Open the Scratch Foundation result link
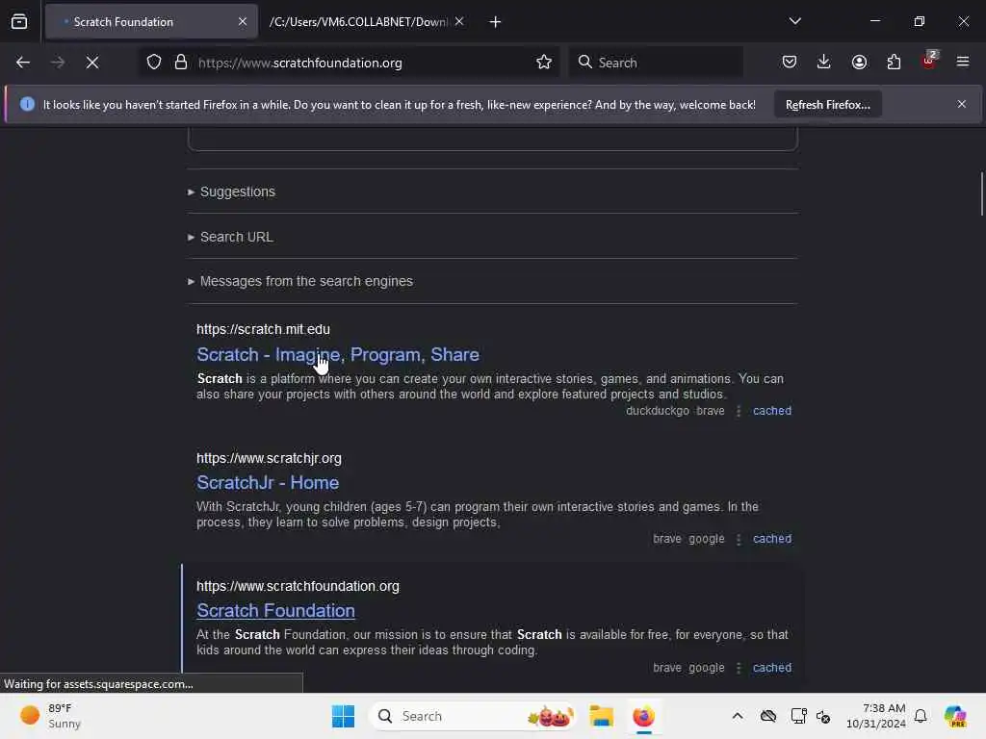 276,611
